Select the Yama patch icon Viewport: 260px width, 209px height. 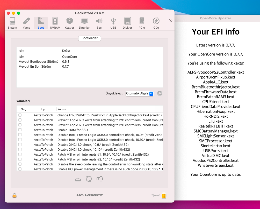click(x=26, y=23)
